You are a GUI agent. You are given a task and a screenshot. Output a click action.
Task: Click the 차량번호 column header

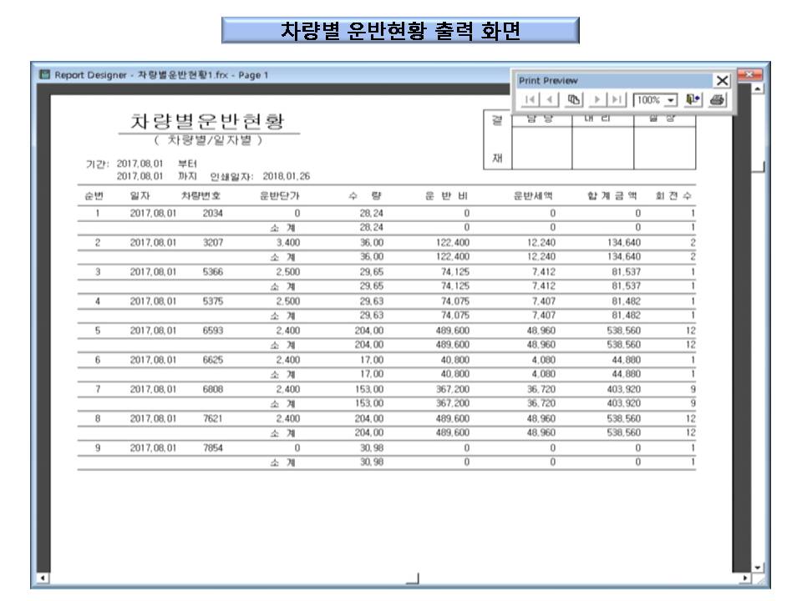coord(200,195)
